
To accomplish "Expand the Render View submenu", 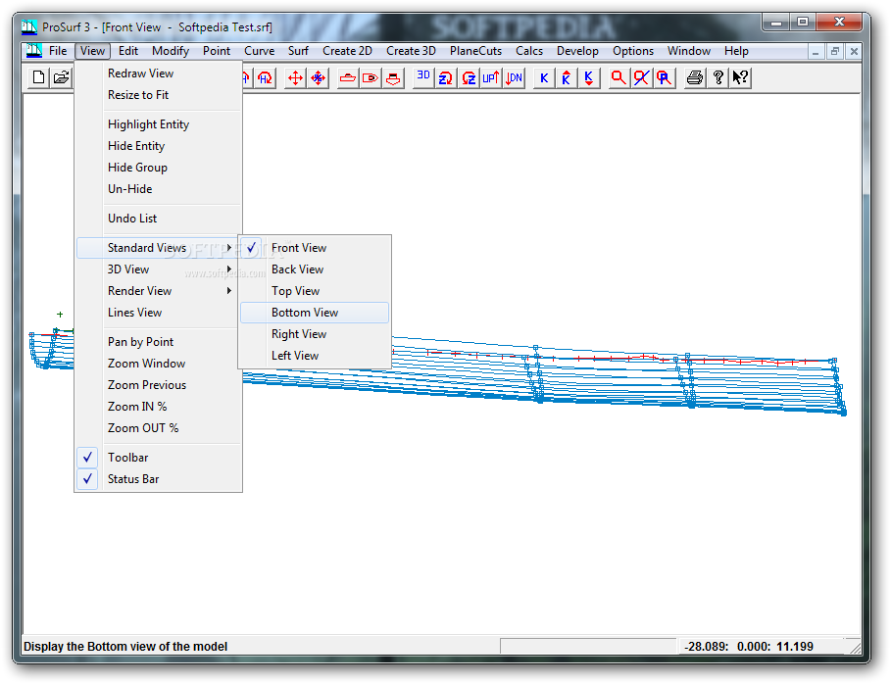I will coord(159,291).
